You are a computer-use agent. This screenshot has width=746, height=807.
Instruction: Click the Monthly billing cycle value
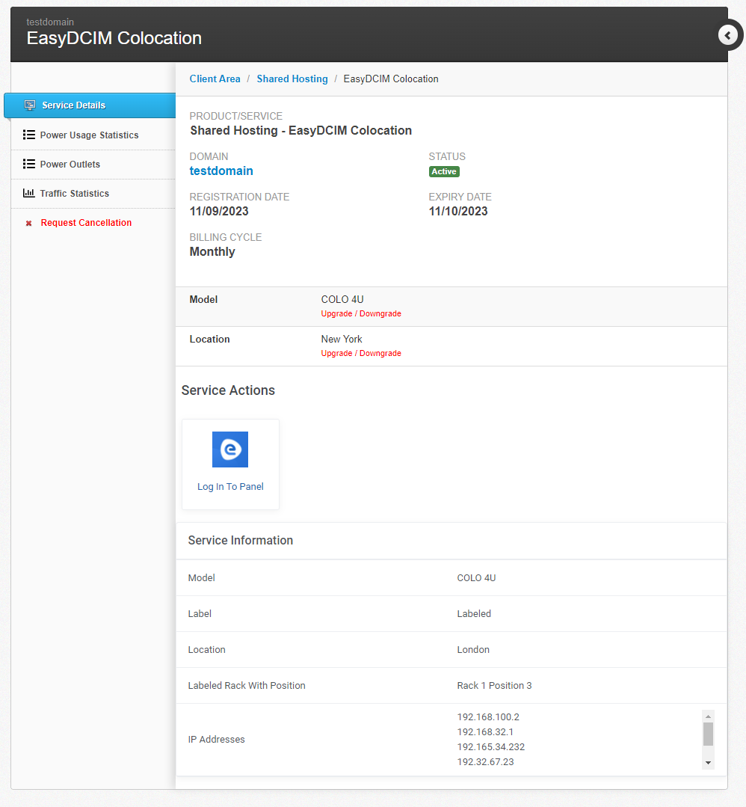click(x=212, y=251)
